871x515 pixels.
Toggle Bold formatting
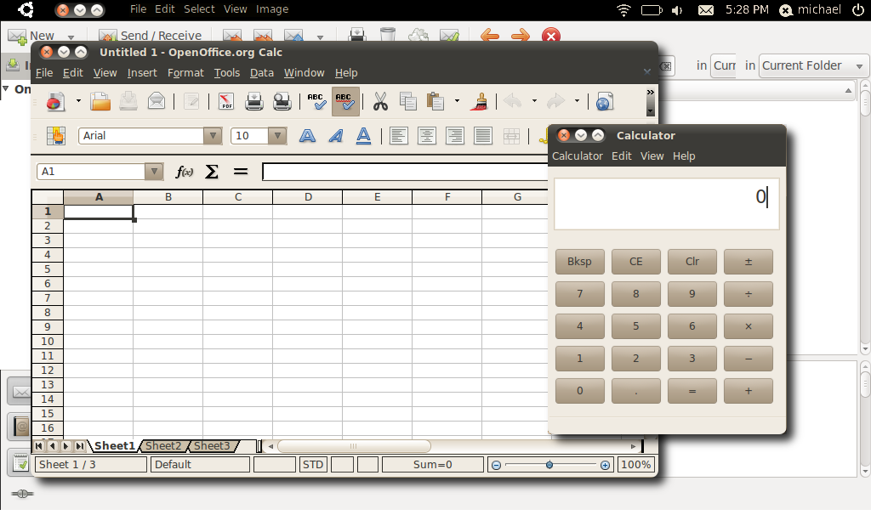(x=307, y=136)
